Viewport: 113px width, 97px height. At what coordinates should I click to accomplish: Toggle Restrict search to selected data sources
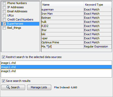pyautogui.click(x=3, y=57)
